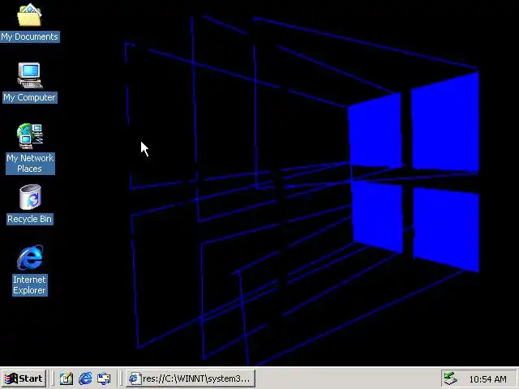Click the My Computer label text

click(30, 97)
